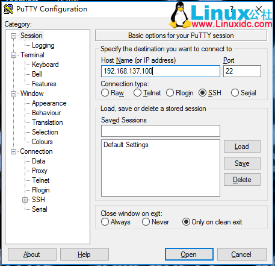Collapse the Session tree node
275x266 pixels.
point(13,36)
